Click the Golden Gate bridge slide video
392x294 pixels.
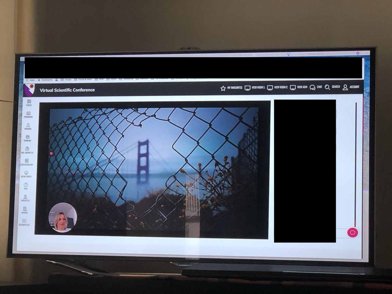click(x=153, y=170)
